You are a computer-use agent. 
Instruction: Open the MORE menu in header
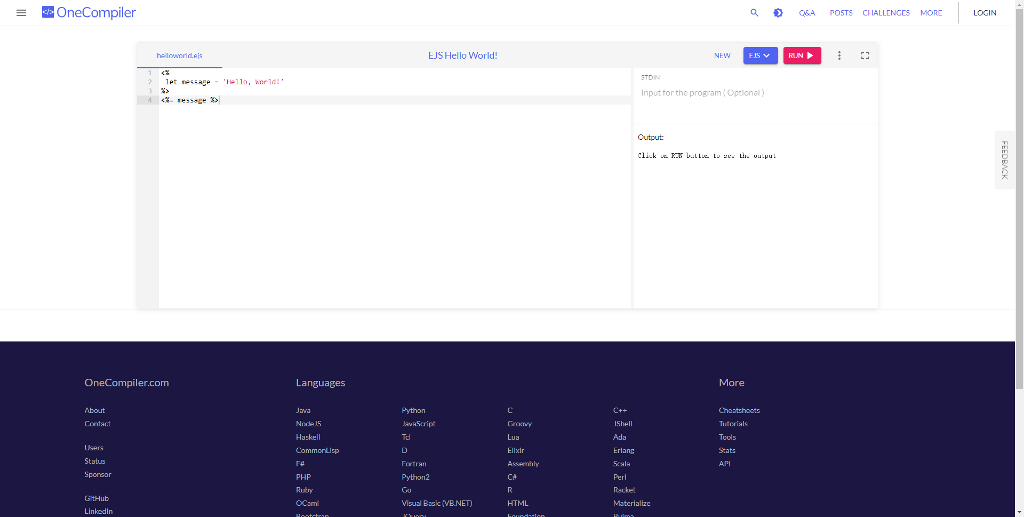click(931, 13)
